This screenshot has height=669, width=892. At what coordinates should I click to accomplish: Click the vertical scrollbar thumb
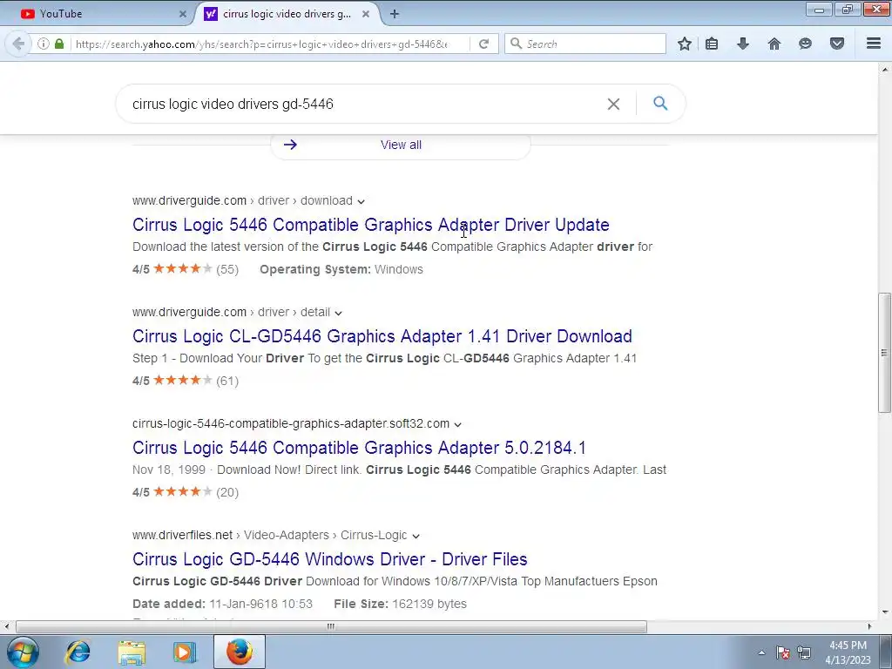pyautogui.click(x=884, y=353)
